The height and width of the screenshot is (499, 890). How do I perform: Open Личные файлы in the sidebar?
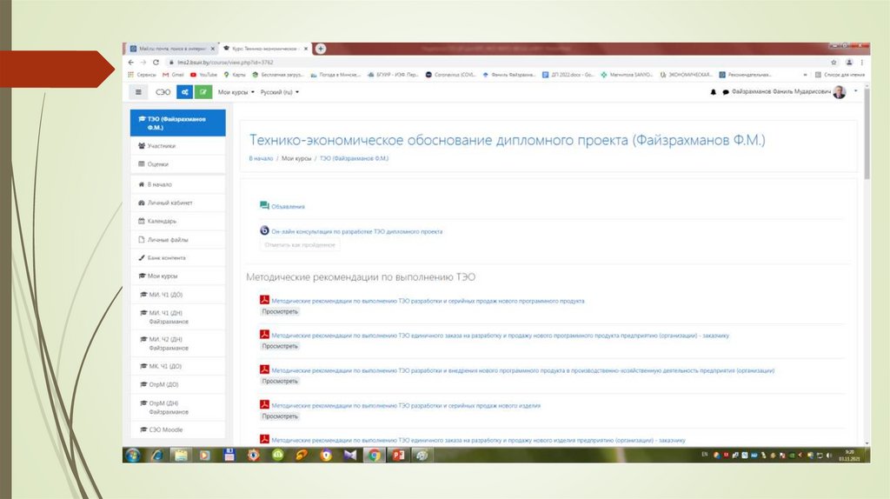click(x=177, y=240)
